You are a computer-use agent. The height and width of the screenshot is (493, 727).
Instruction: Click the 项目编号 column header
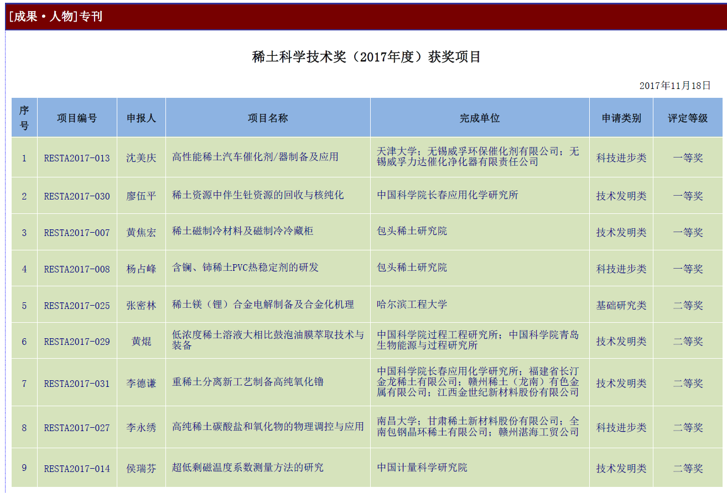coord(77,118)
